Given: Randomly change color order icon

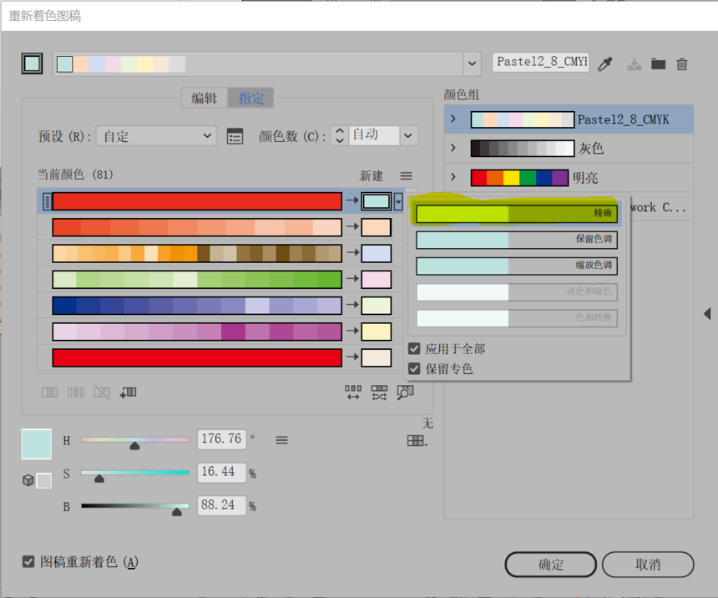Looking at the screenshot, I should [x=353, y=393].
